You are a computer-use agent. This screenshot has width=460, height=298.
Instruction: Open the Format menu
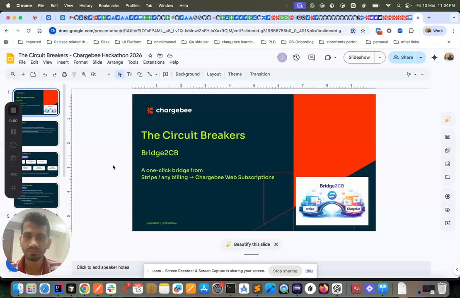pos(80,62)
